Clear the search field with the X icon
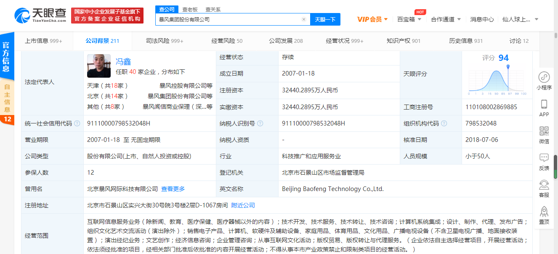The height and width of the screenshot is (254, 558). 304,19
